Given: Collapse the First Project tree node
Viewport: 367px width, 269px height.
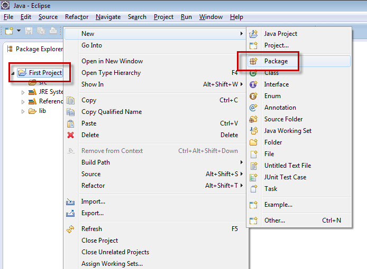Looking at the screenshot, I should [13, 73].
